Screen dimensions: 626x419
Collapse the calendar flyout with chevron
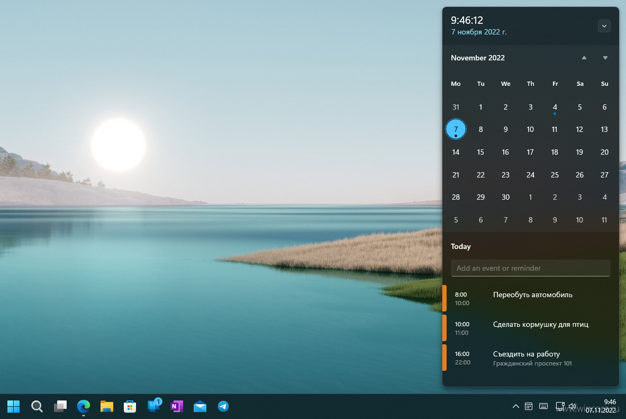pos(604,26)
